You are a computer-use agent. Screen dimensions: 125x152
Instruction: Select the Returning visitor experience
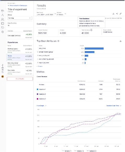coord(20,65)
